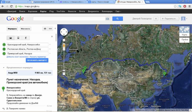The height and width of the screenshot is (112, 192).
Task: Click marker A on the map
Action: pyautogui.click(x=83, y=72)
